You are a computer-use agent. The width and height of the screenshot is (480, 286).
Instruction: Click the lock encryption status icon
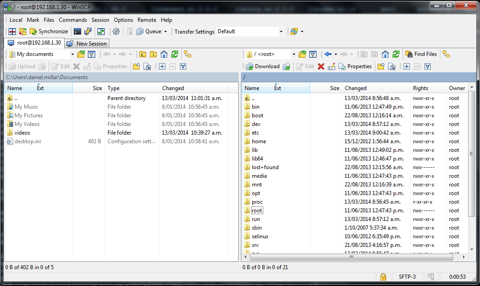(x=383, y=277)
